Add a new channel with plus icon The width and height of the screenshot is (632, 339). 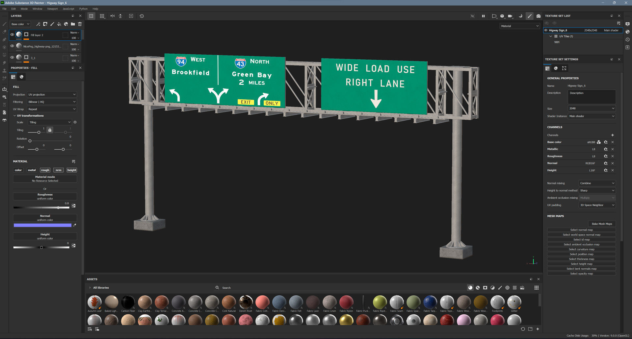coord(612,135)
